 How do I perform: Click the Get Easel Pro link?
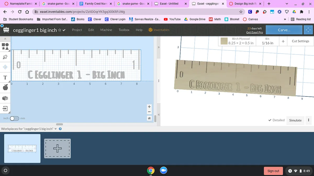pos(254,32)
